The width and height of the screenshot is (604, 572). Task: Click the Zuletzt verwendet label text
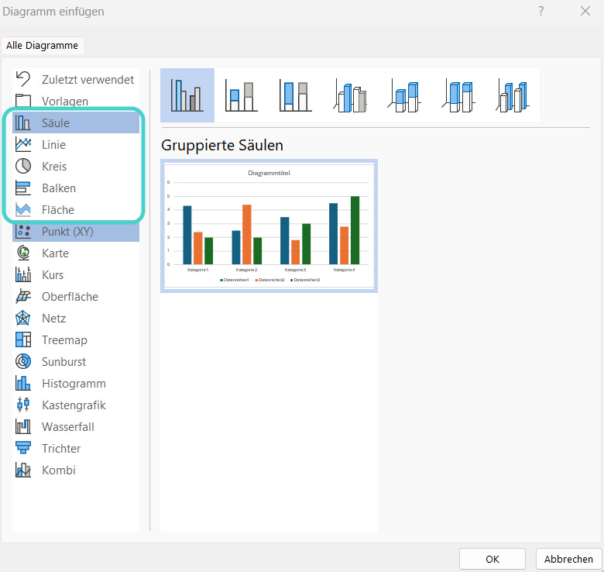(88, 79)
